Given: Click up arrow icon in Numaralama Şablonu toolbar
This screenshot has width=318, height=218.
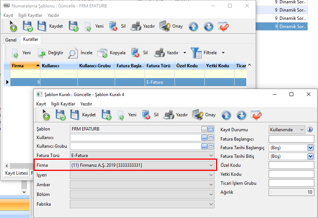Looking at the screenshot, I should pos(194,27).
